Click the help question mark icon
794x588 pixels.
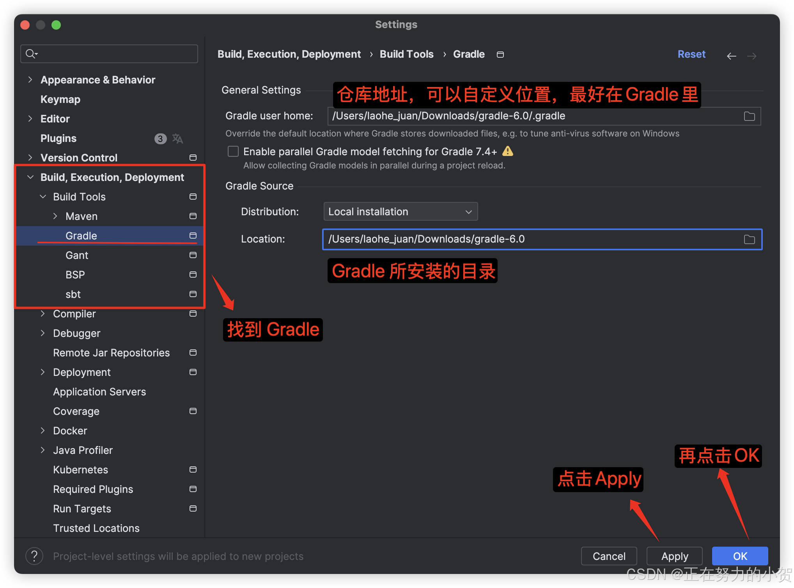pos(34,556)
